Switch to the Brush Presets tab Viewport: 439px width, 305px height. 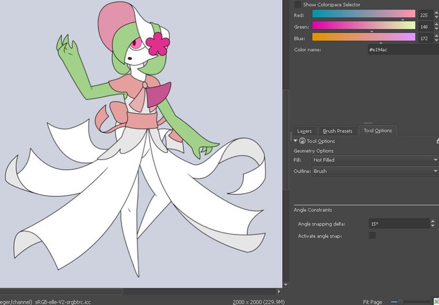pyautogui.click(x=338, y=131)
